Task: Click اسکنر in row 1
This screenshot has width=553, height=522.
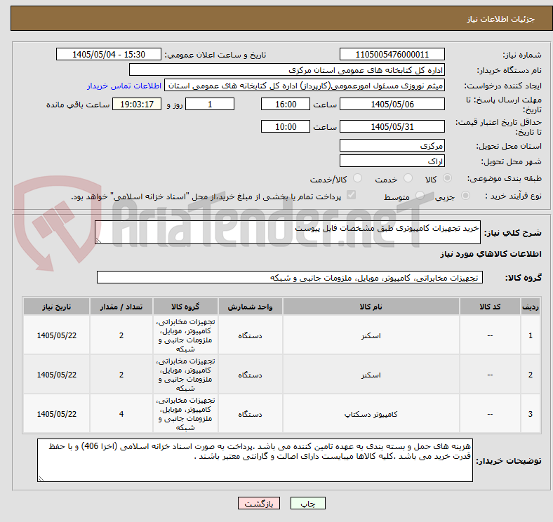Action: 371,335
